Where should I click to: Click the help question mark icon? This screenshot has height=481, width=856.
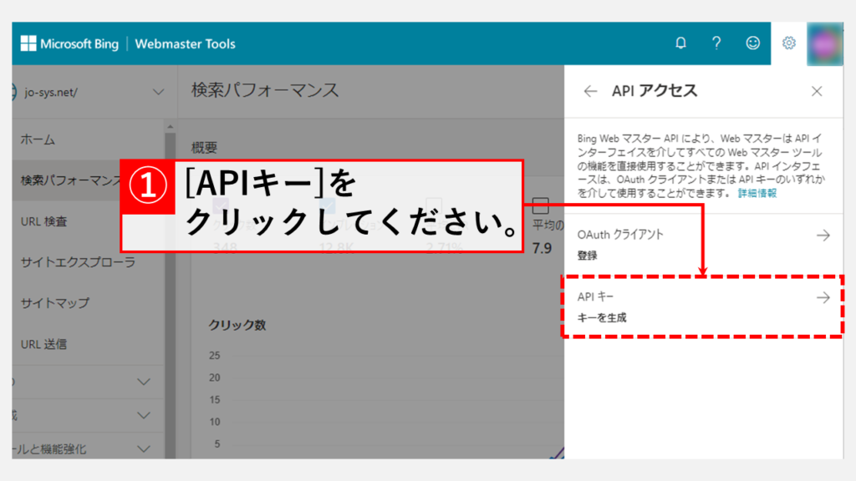click(x=716, y=43)
